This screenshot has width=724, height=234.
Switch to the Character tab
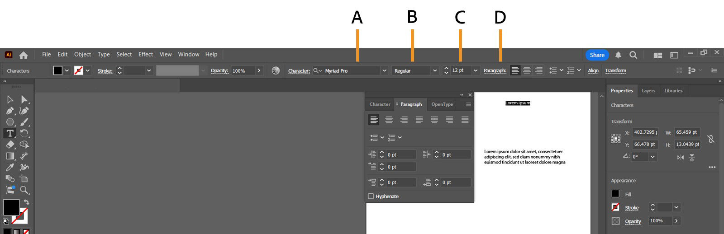380,104
